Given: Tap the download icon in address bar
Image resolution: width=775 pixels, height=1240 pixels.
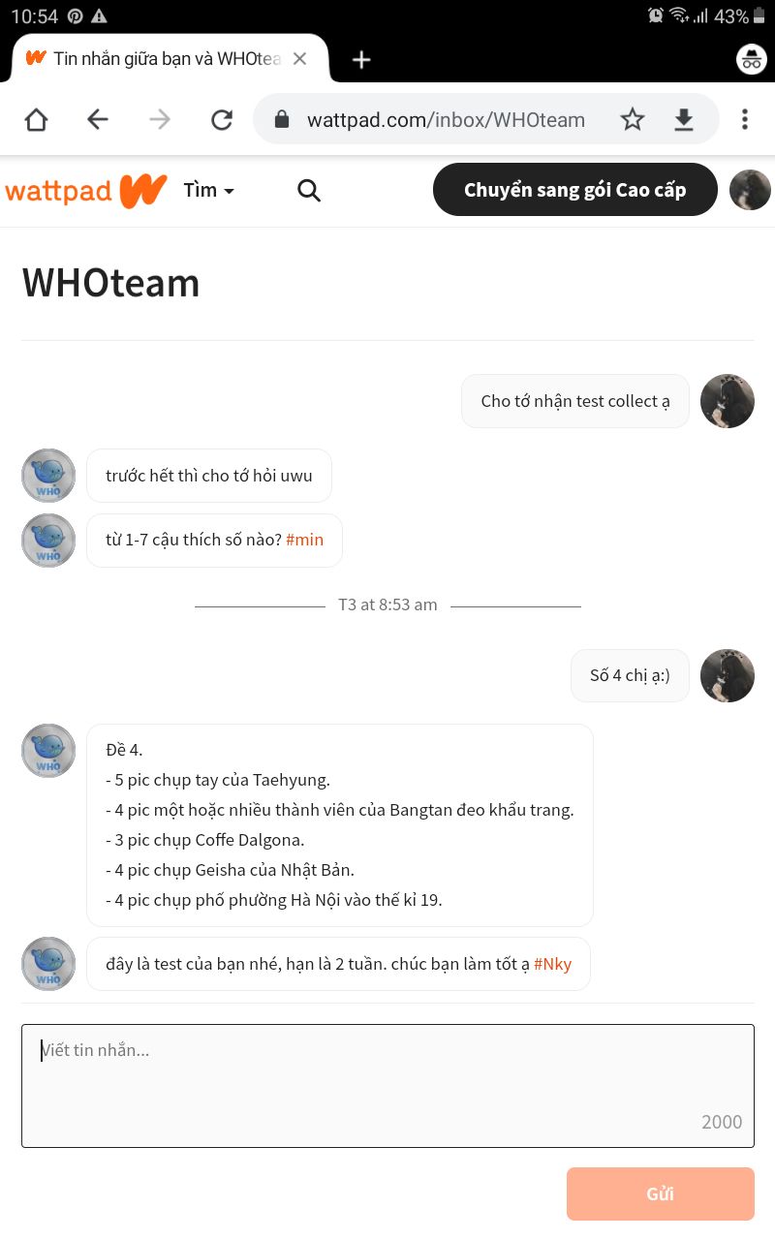Looking at the screenshot, I should coord(684,119).
